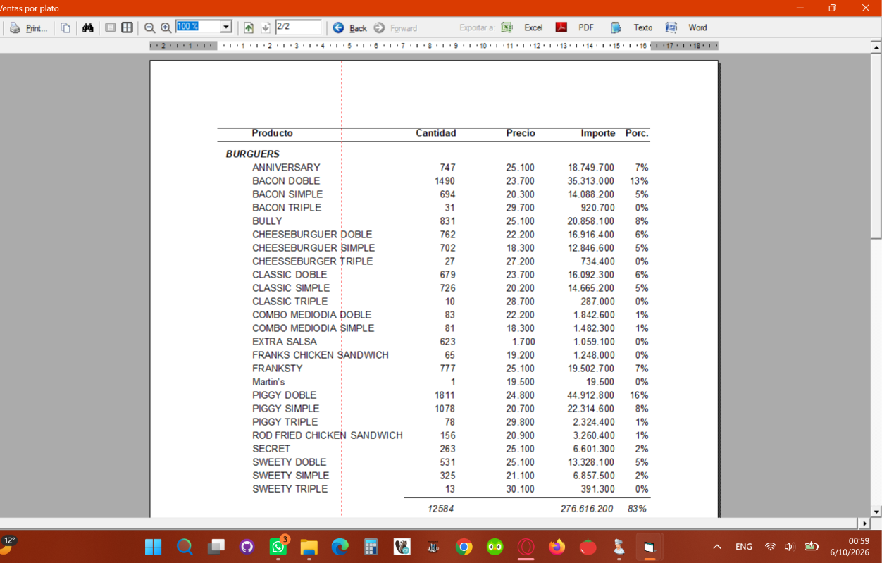Image resolution: width=882 pixels, height=563 pixels.
Task: Go to the previous page arrow
Action: tap(249, 28)
